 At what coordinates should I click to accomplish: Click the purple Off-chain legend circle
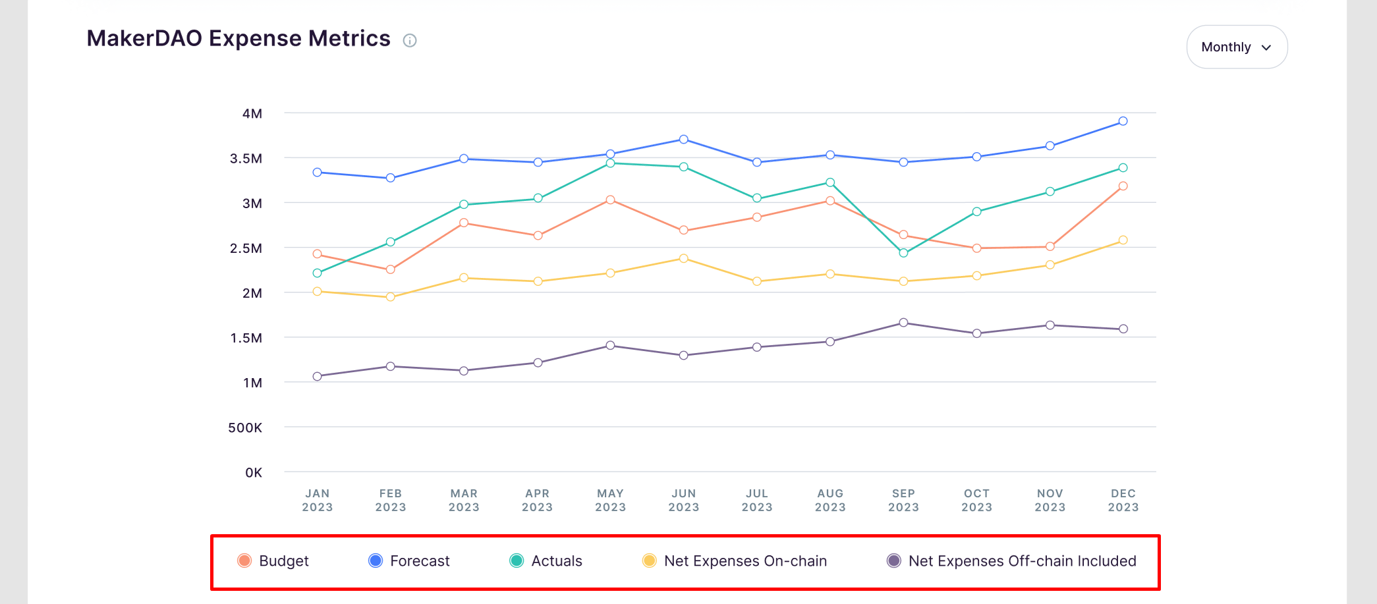coord(894,561)
